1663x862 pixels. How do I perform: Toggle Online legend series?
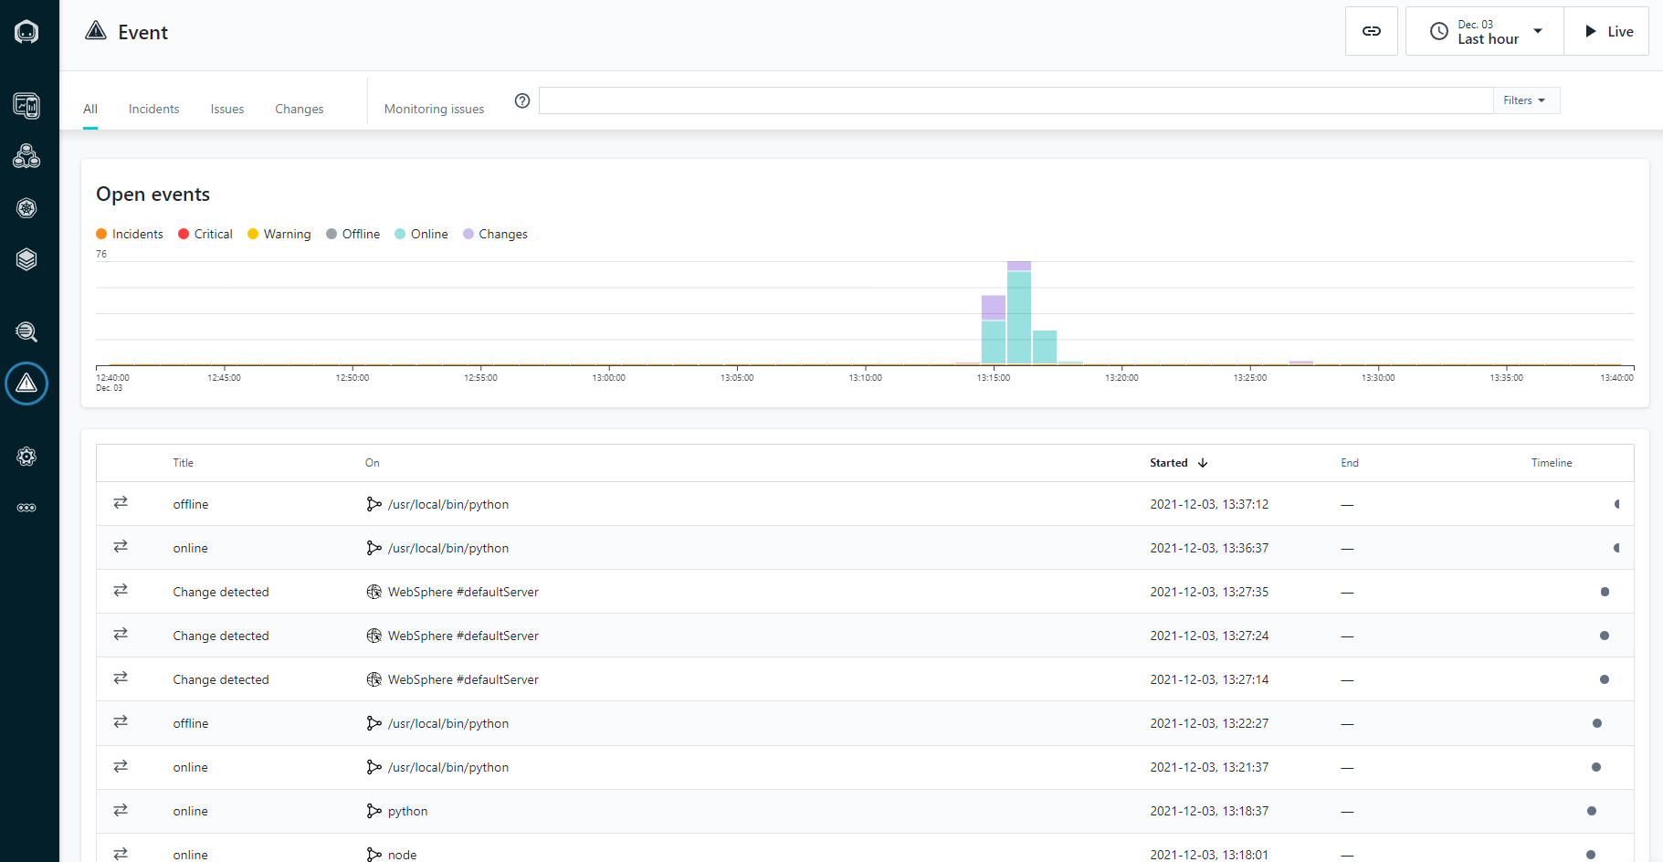click(421, 234)
